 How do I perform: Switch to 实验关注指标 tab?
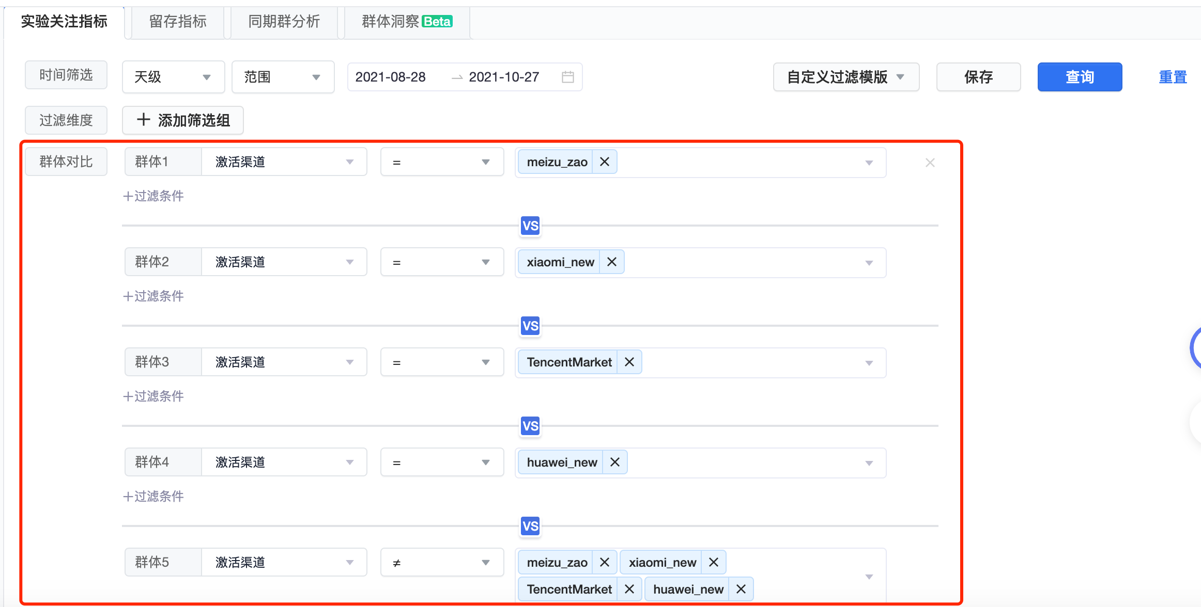[64, 22]
